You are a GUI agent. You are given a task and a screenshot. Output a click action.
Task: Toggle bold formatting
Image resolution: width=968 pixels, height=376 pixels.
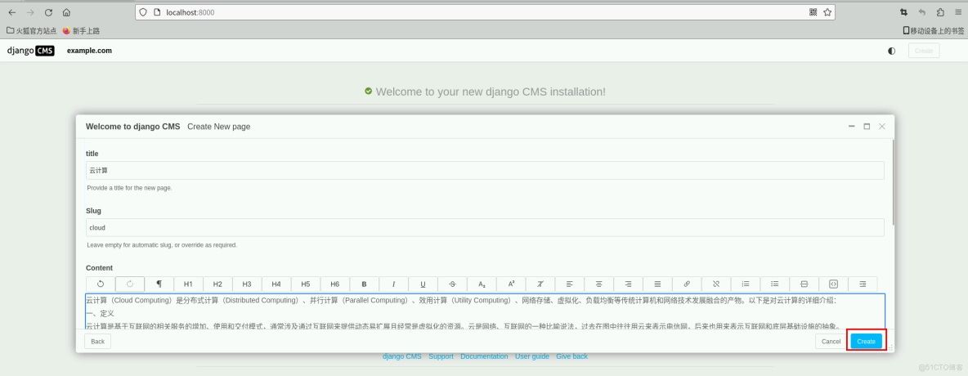[365, 284]
